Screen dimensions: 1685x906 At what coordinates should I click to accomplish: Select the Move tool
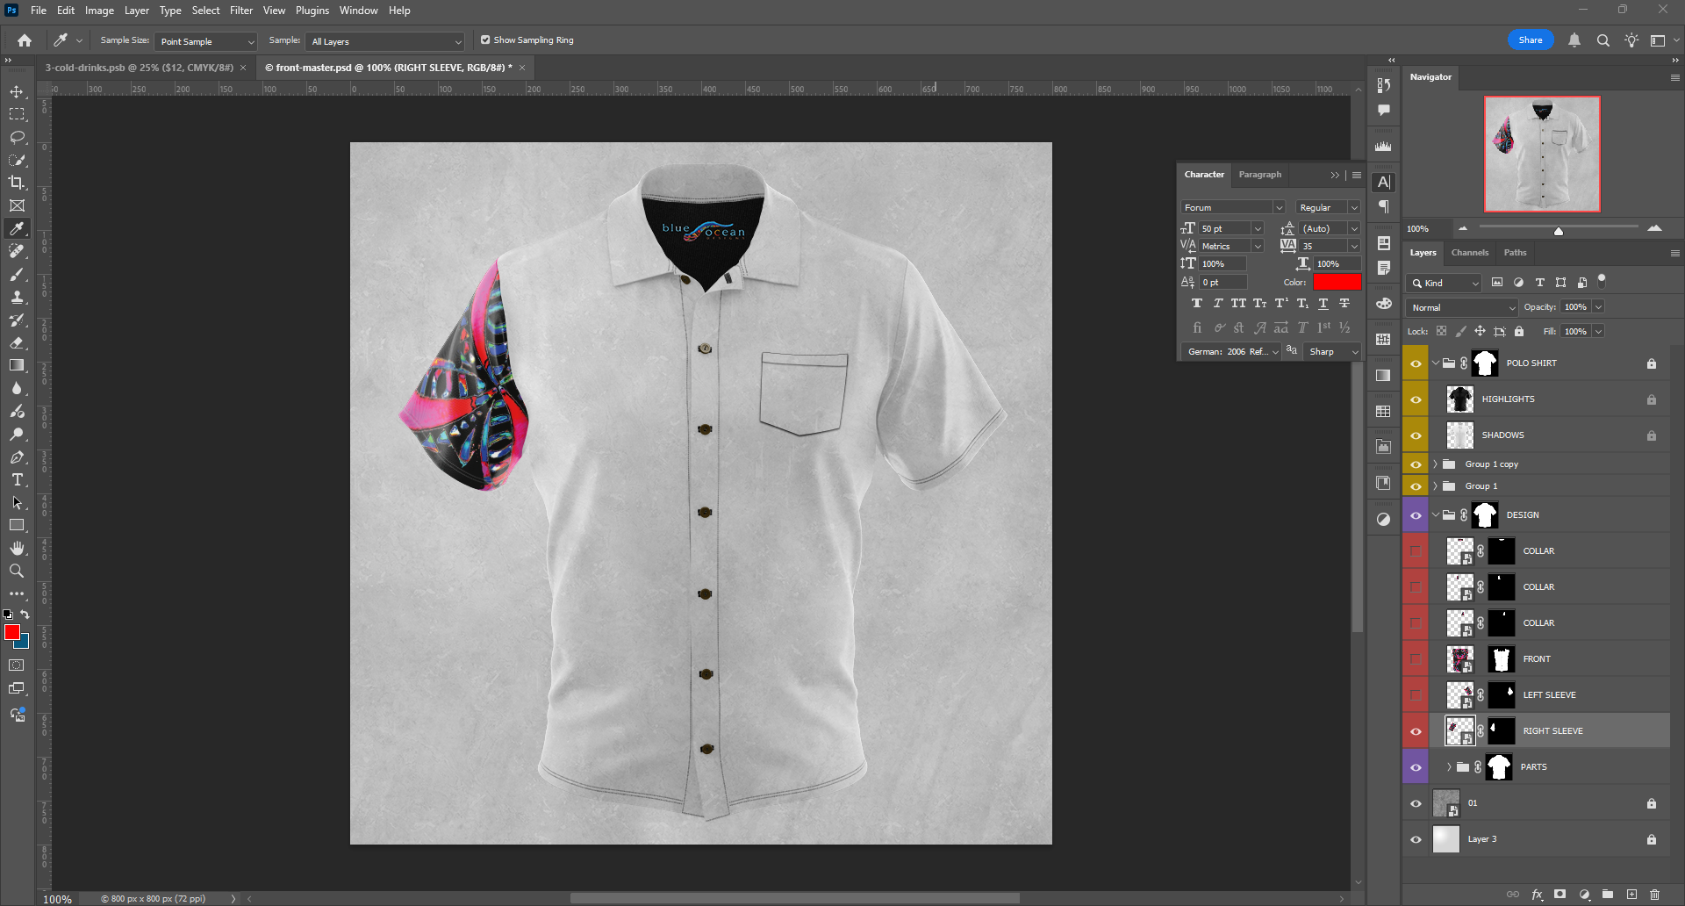(17, 92)
